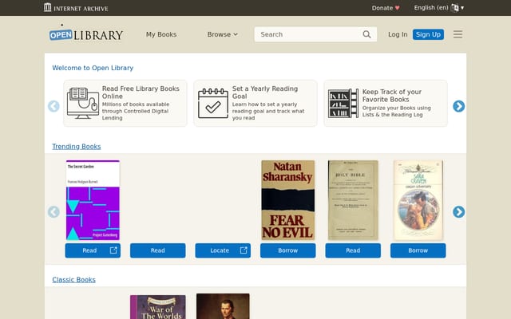Viewport: 511px width, 319px height.
Task: Click the external link icon on Locate button
Action: pos(244,250)
